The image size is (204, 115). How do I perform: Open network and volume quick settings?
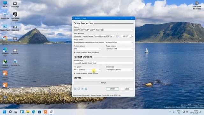point(185,112)
